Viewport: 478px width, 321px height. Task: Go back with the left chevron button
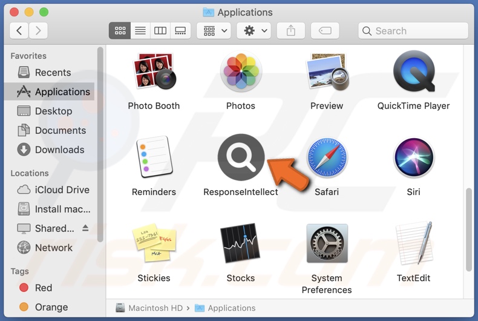point(19,30)
